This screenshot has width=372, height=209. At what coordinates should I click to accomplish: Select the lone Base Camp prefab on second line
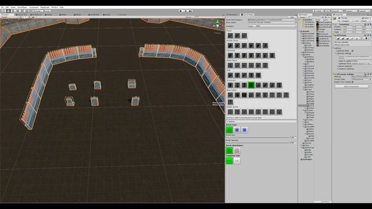pos(230,102)
